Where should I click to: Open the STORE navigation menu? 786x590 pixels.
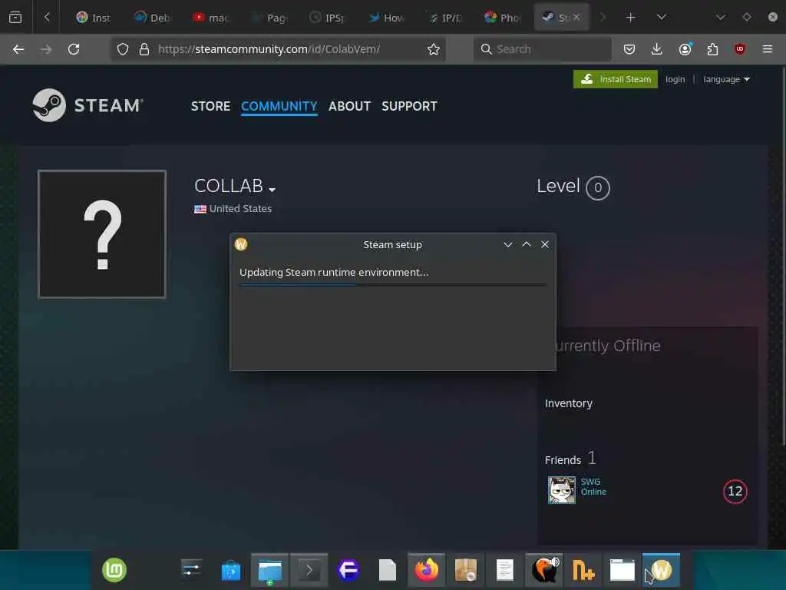tap(210, 106)
